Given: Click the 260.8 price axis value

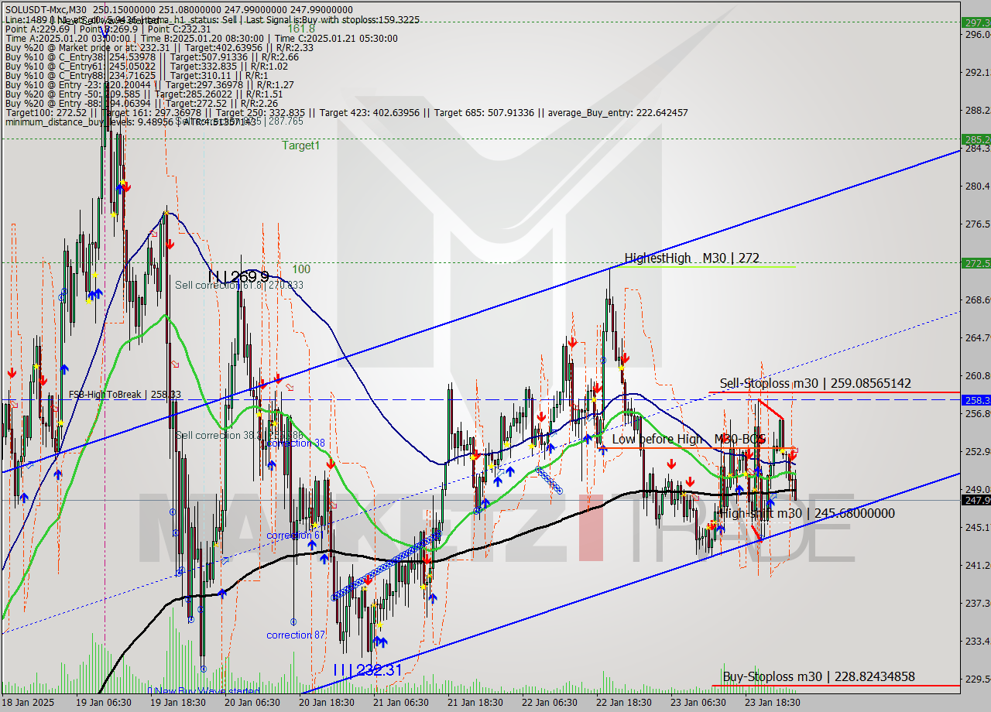Looking at the screenshot, I should 976,375.
